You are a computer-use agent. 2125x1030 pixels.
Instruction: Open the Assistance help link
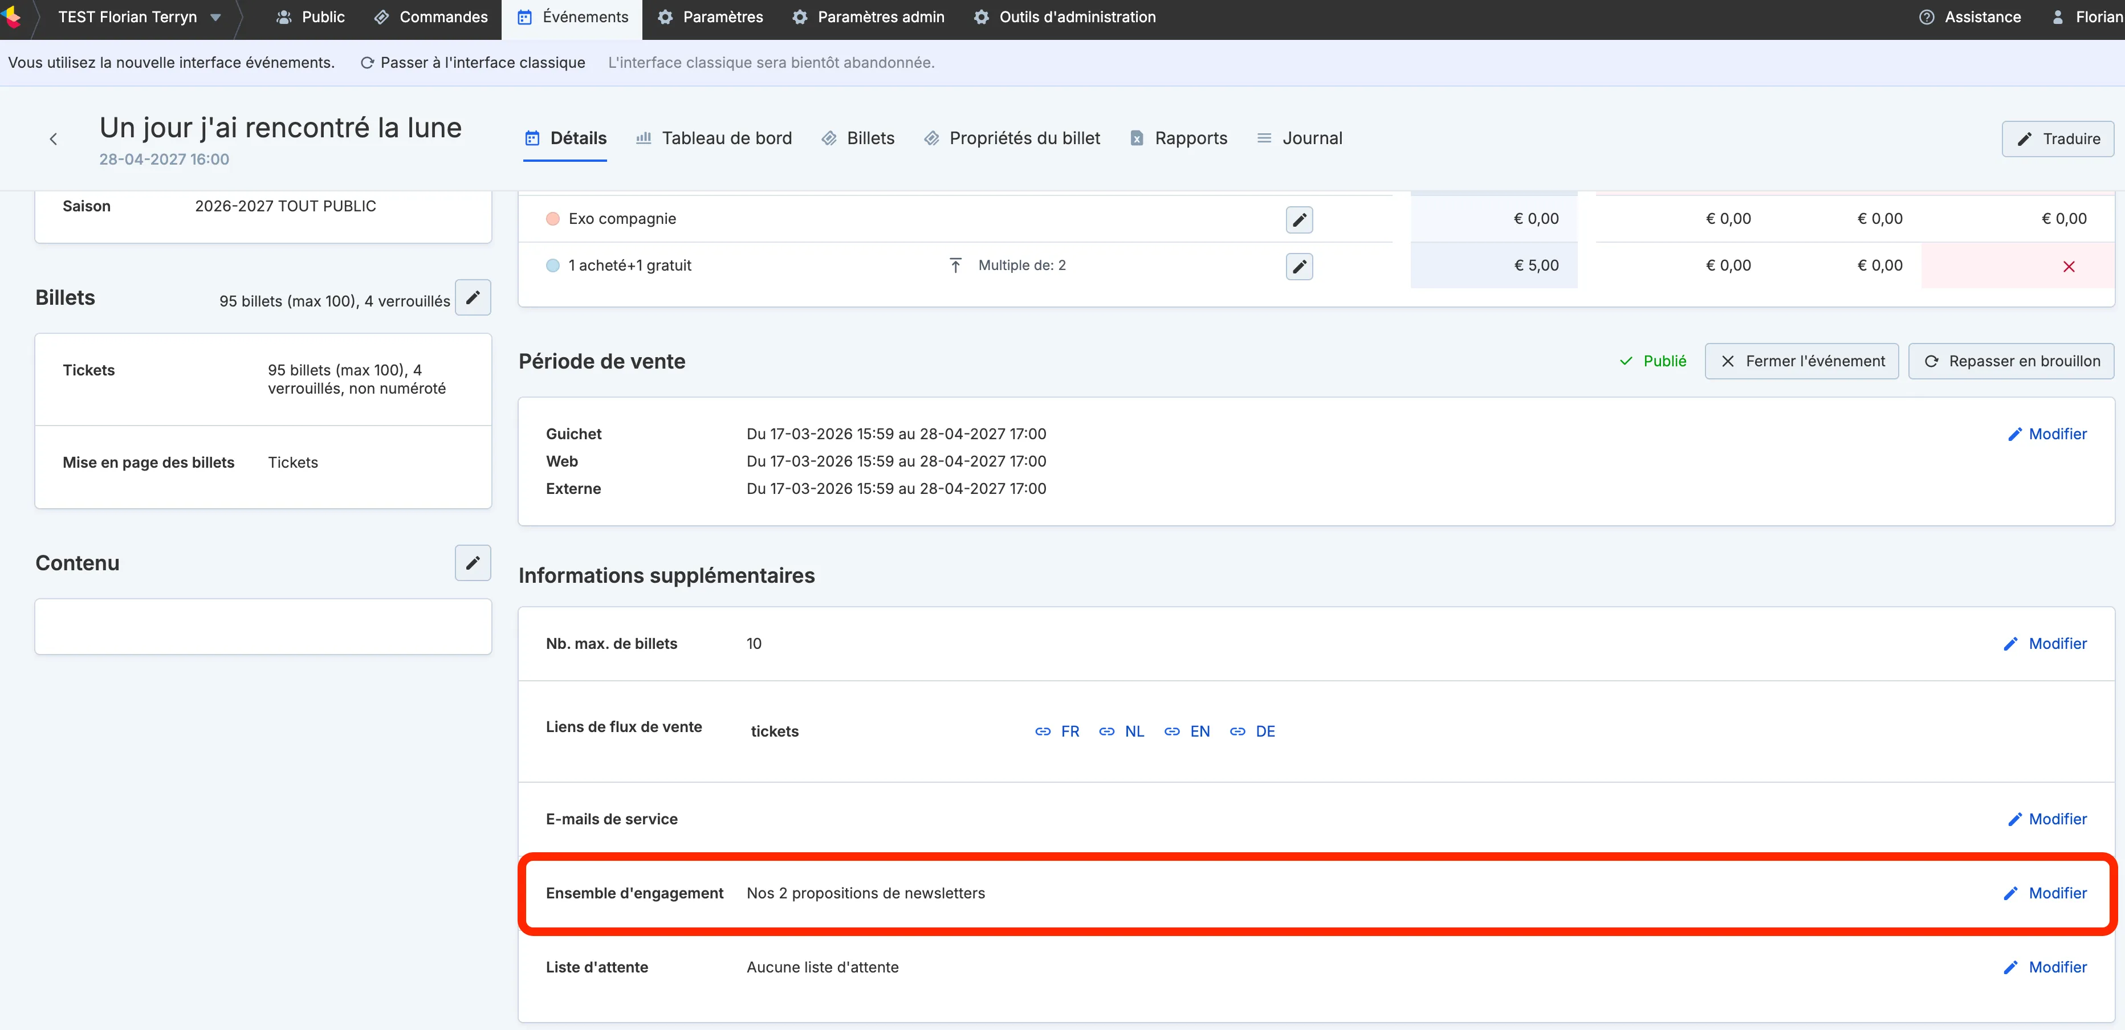(x=1970, y=17)
